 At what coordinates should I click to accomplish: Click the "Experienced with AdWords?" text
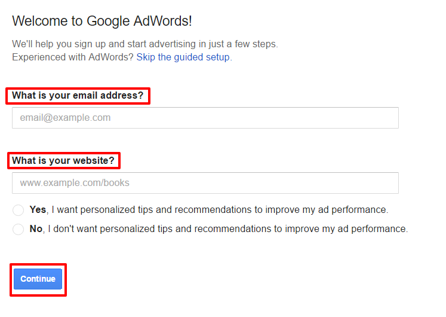coord(73,57)
